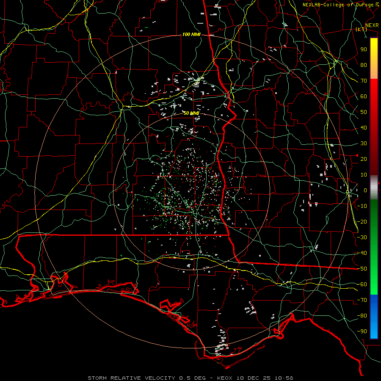381x381 pixels.
Task: Click the -50 scale value
Action: click(362, 269)
